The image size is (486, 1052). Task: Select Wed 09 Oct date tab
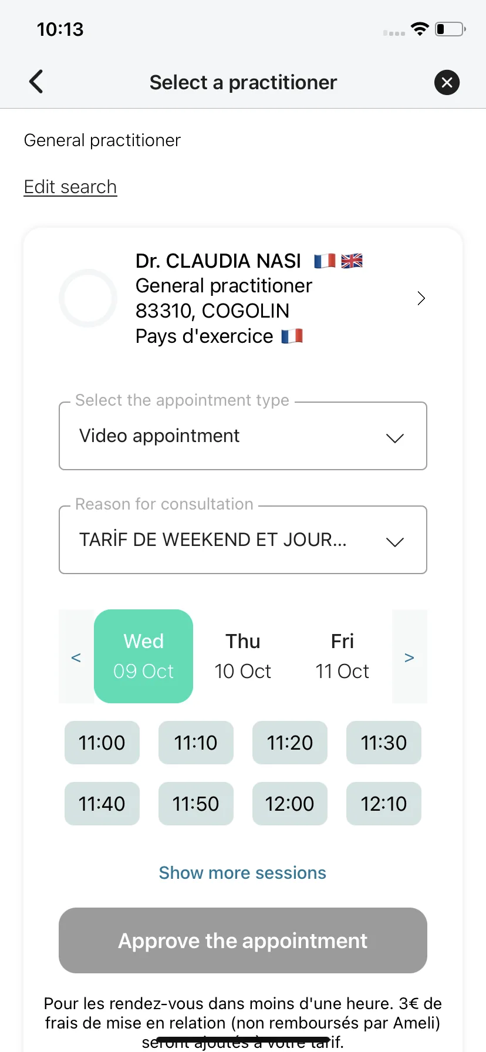click(143, 656)
